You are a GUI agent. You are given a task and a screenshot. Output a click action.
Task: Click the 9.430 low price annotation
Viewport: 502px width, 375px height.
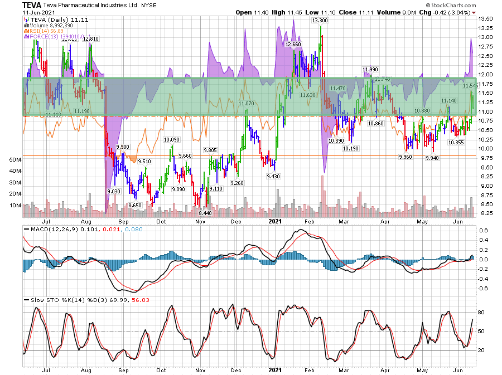pyautogui.click(x=273, y=176)
